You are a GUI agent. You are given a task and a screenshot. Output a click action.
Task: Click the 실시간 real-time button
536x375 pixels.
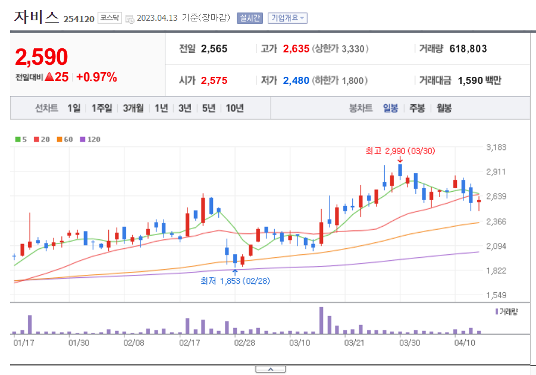[x=249, y=18]
